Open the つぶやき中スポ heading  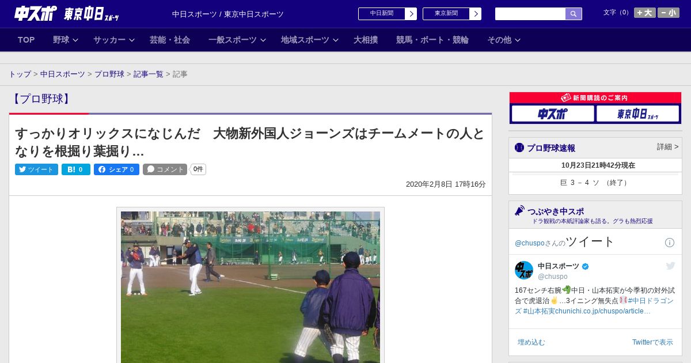tap(556, 211)
